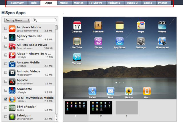Check the Agency Wars Lite checkbox
This screenshot has height=123, width=183.
pyautogui.click(x=6, y=37)
